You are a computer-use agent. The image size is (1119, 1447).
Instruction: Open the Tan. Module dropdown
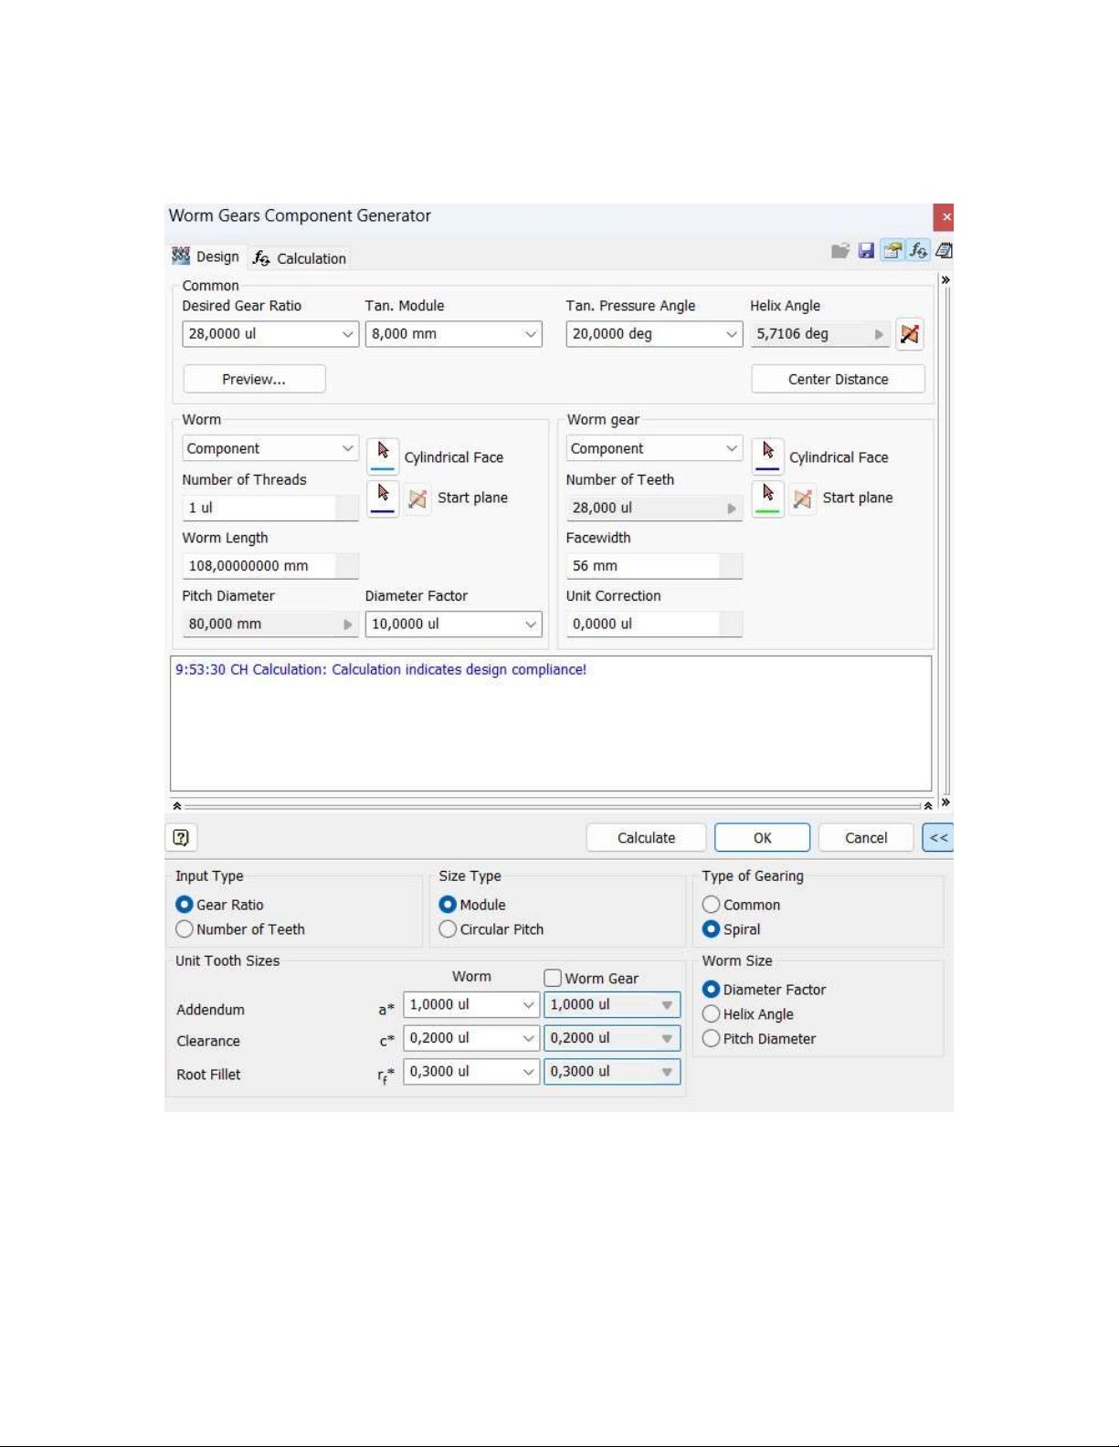pyautogui.click(x=530, y=334)
